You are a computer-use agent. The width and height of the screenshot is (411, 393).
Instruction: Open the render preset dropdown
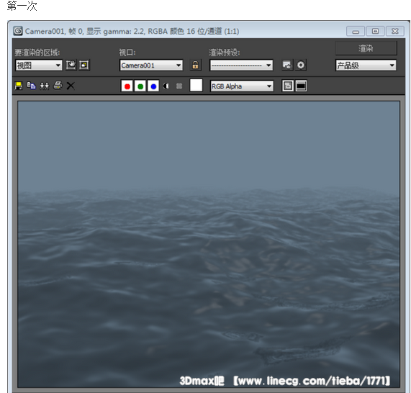pyautogui.click(x=241, y=65)
